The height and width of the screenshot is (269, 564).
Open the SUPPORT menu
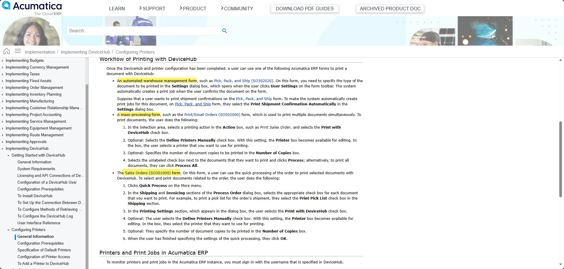[x=152, y=9]
